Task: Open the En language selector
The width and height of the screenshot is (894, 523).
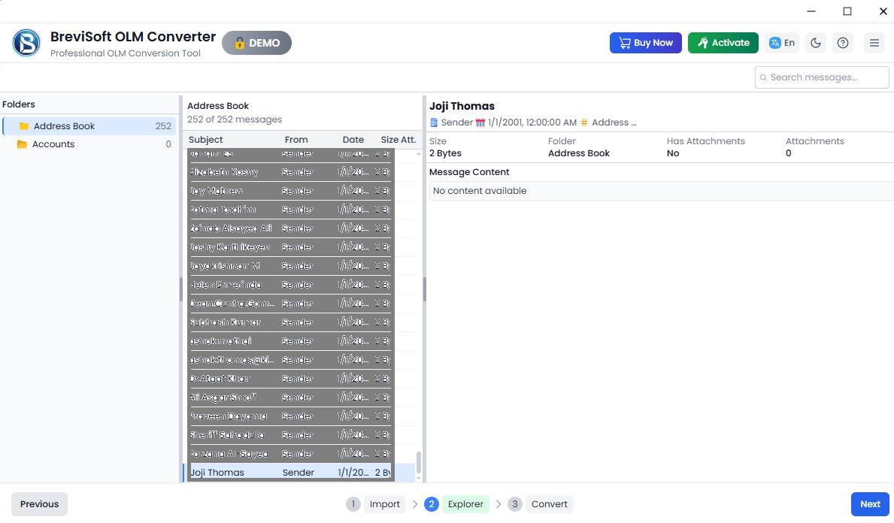Action: click(782, 43)
